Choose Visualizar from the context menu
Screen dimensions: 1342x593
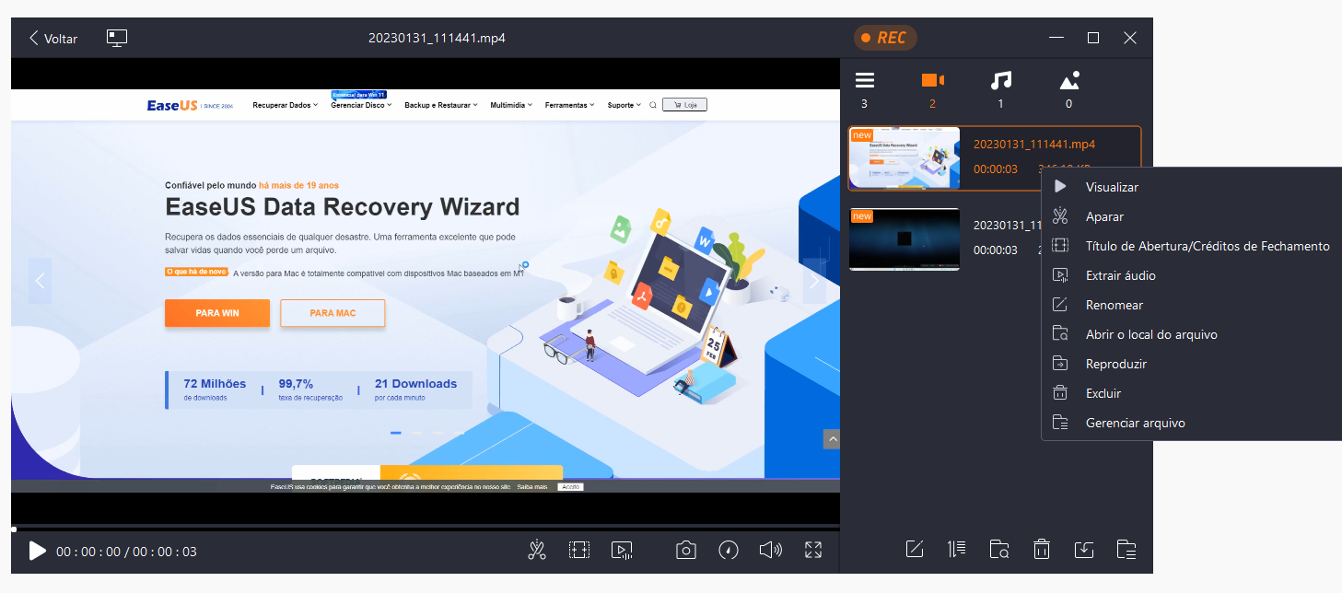point(1112,187)
